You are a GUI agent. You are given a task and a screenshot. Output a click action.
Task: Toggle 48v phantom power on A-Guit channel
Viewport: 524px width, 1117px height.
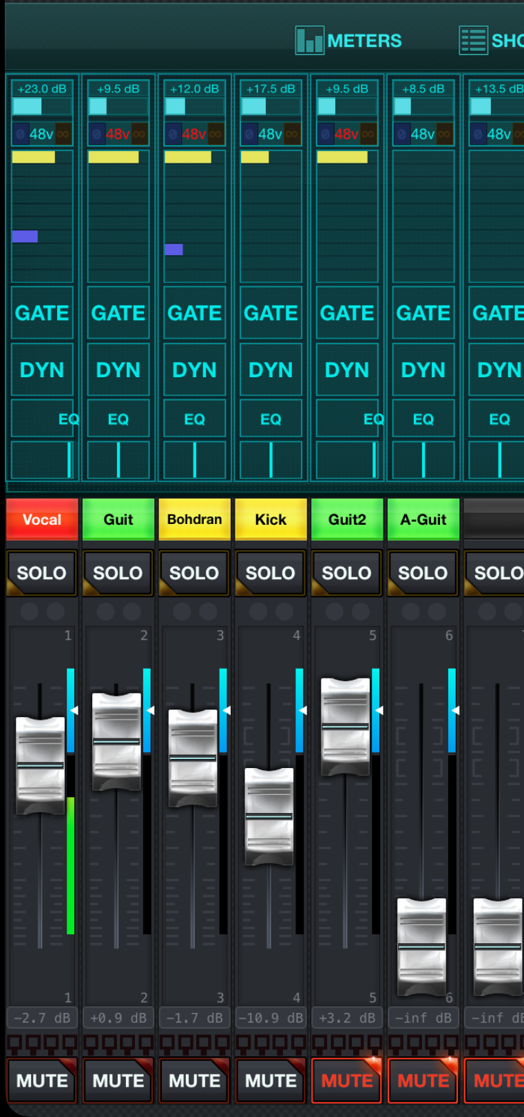[x=423, y=134]
